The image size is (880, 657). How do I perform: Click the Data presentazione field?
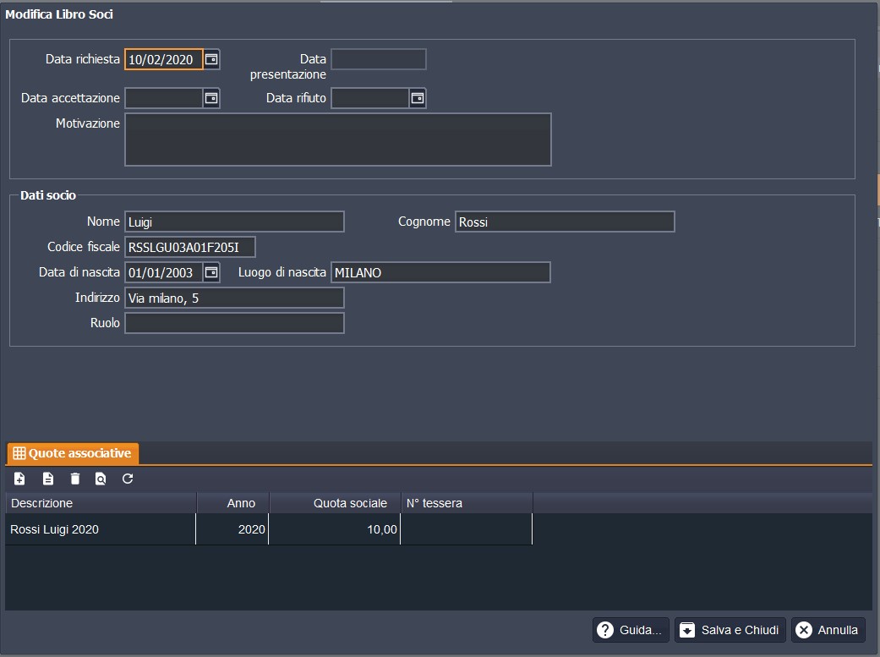(378, 59)
